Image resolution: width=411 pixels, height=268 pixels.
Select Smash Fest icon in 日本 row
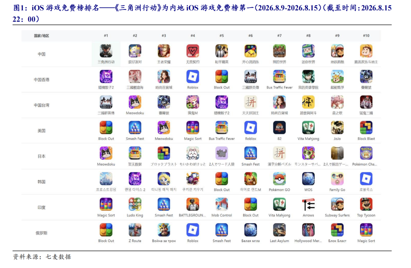(250, 153)
